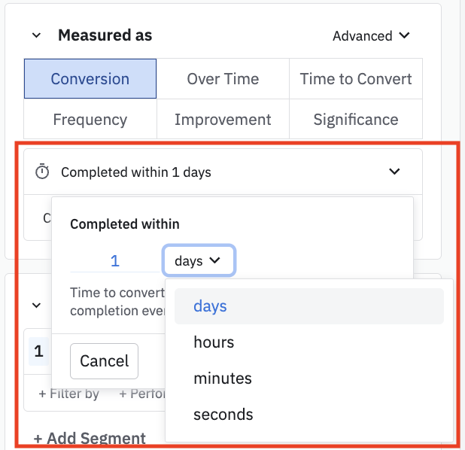Select seconds from the unit list
465x450 pixels.
click(x=223, y=415)
